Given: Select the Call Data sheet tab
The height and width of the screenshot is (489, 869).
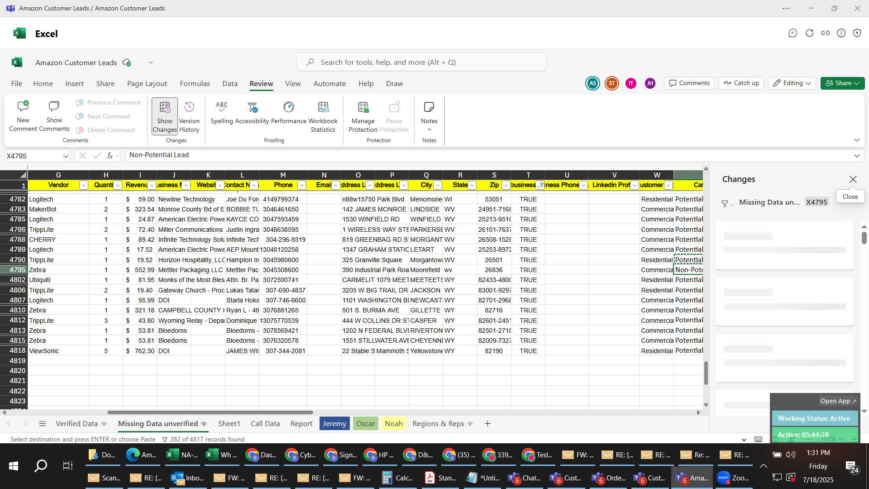Looking at the screenshot, I should click(x=265, y=424).
